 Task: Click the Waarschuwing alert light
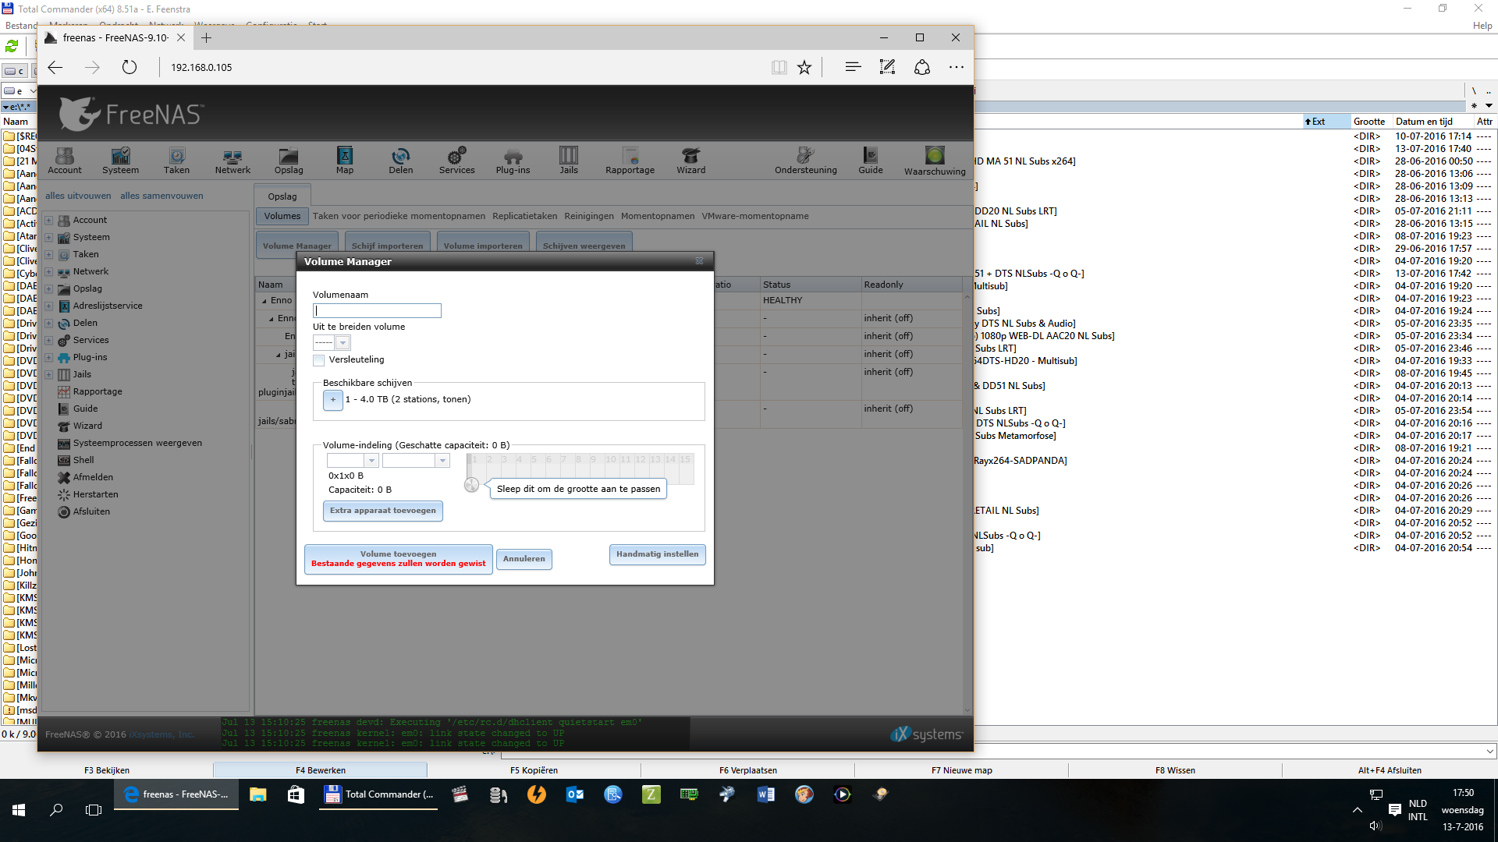(935, 161)
